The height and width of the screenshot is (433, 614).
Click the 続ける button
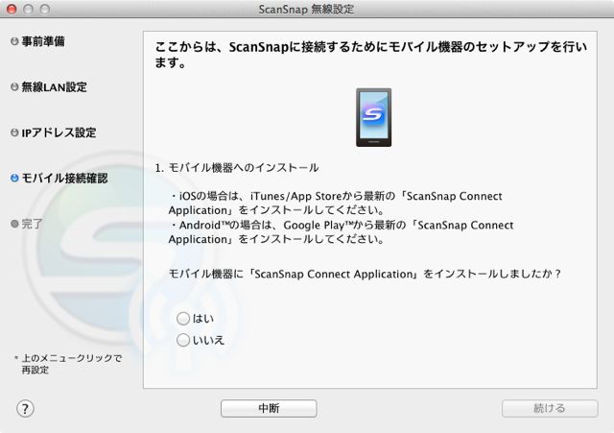click(550, 408)
